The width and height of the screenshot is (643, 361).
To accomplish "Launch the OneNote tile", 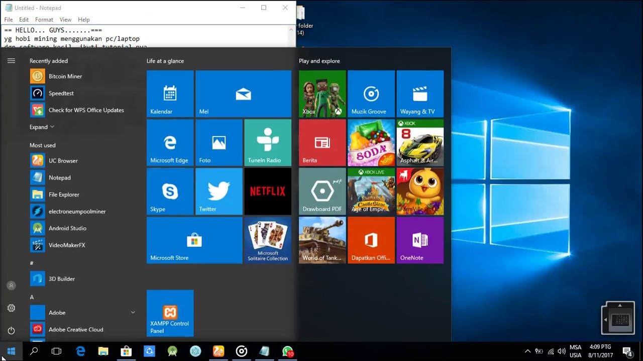I will (x=420, y=240).
